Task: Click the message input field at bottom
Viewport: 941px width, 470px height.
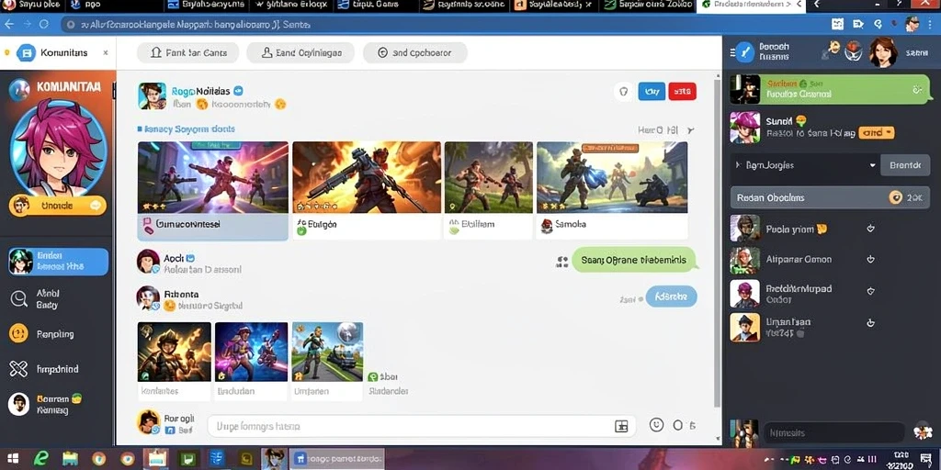Action: (x=422, y=426)
